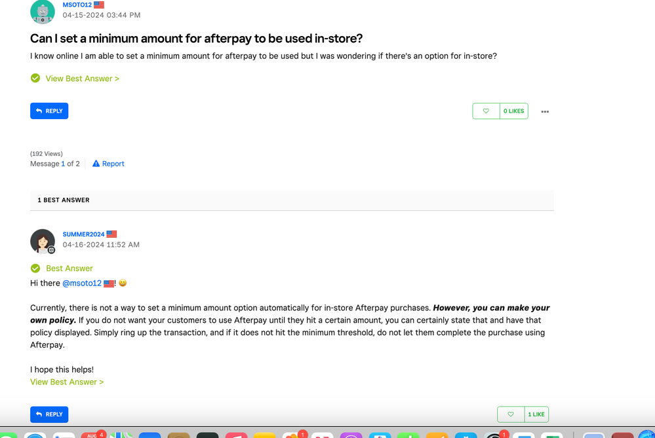The height and width of the screenshot is (438, 655).
Task: Open MSOTO12's robot profile avatar
Action: (x=43, y=11)
